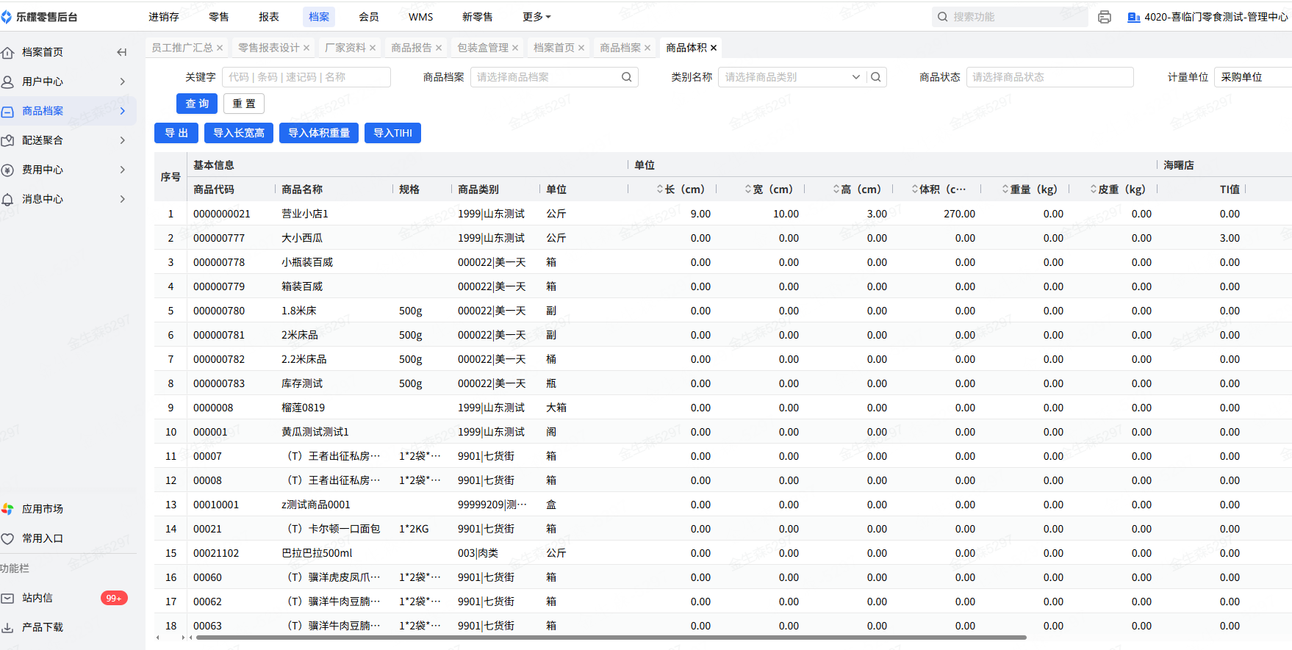Image resolution: width=1292 pixels, height=650 pixels.
Task: Click the horizontal scrollbar under the table
Action: click(610, 638)
